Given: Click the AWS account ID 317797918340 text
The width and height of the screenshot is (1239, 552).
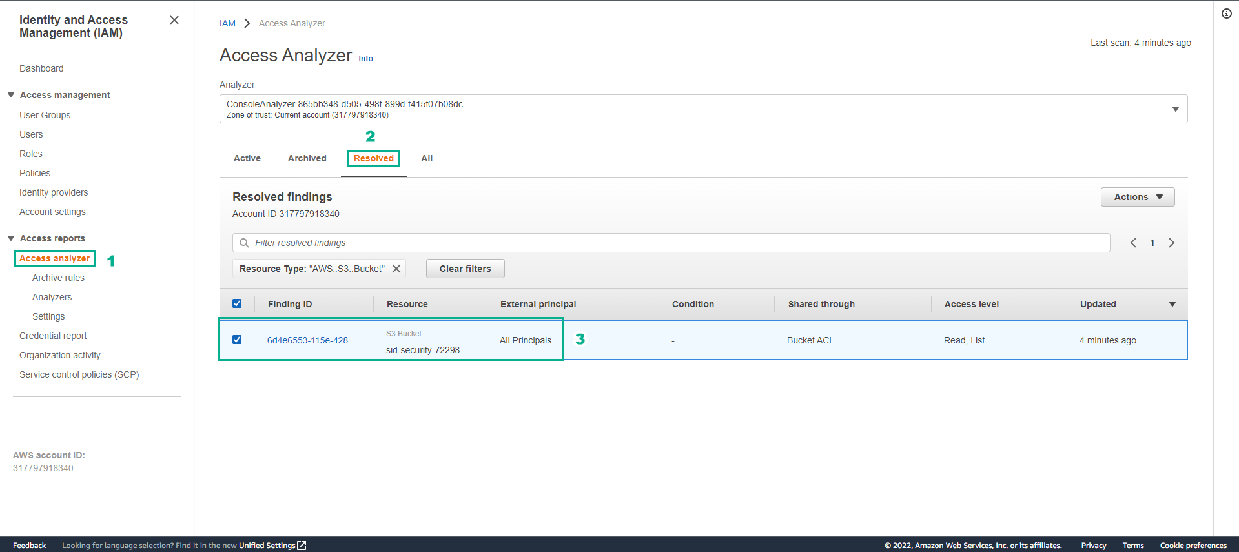Looking at the screenshot, I should point(43,468).
